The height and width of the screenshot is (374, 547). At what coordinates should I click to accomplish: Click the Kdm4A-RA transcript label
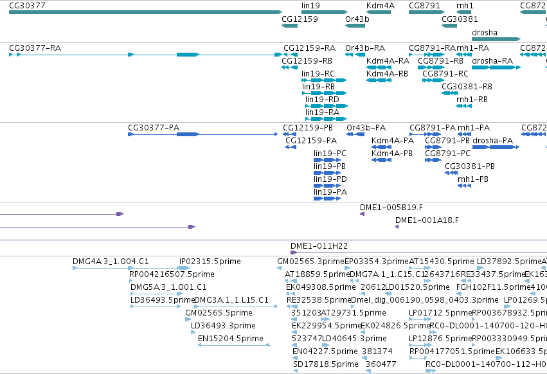point(388,61)
